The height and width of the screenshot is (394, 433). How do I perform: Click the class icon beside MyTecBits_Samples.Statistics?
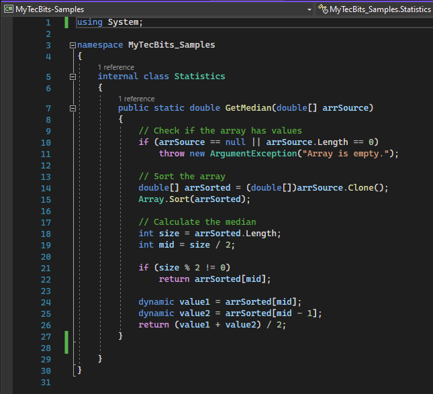[x=323, y=9]
